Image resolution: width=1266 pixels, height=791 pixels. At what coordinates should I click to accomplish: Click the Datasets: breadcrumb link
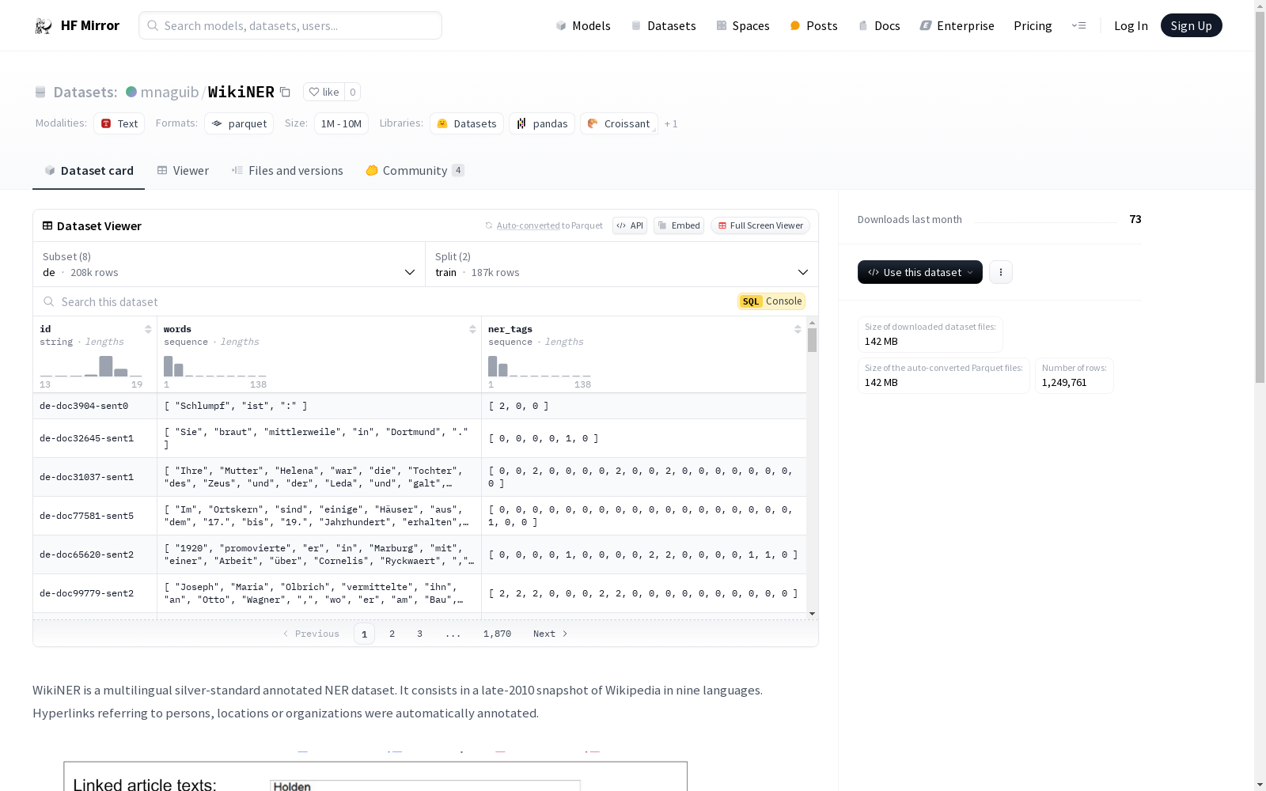85,92
